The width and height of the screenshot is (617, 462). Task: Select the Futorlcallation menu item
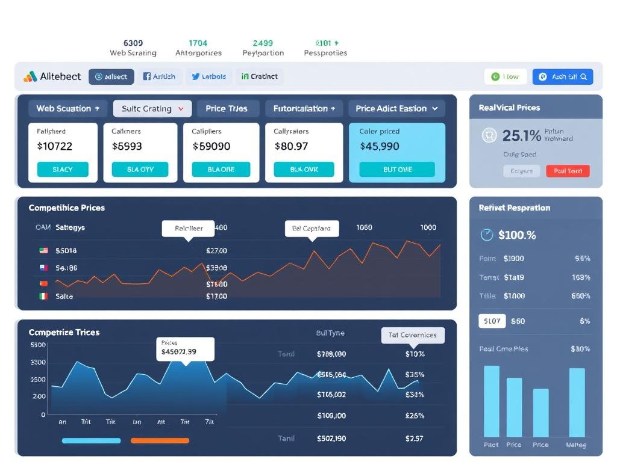(304, 108)
